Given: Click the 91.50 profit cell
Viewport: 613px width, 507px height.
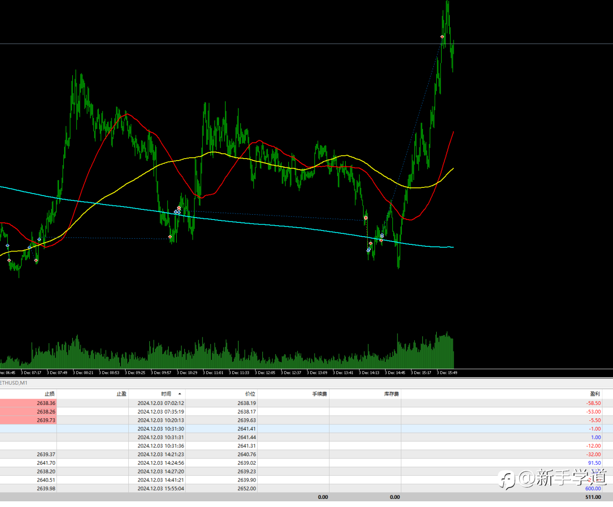Looking at the screenshot, I should pos(594,463).
